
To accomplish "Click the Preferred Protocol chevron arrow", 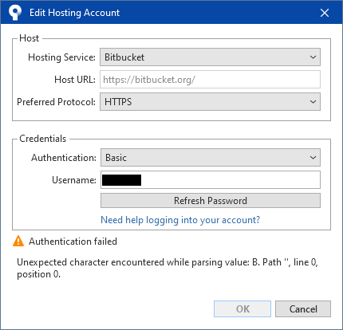I will 313,102.
